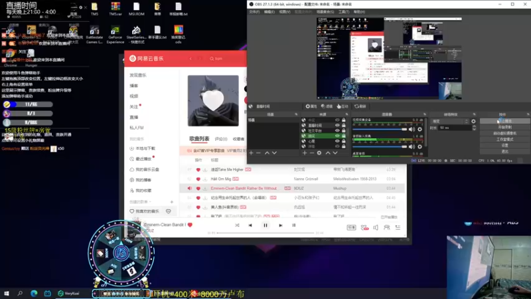The width and height of the screenshot is (531, 299).
Task: Toggle visibility of 社交平台 source
Action: tap(337, 130)
